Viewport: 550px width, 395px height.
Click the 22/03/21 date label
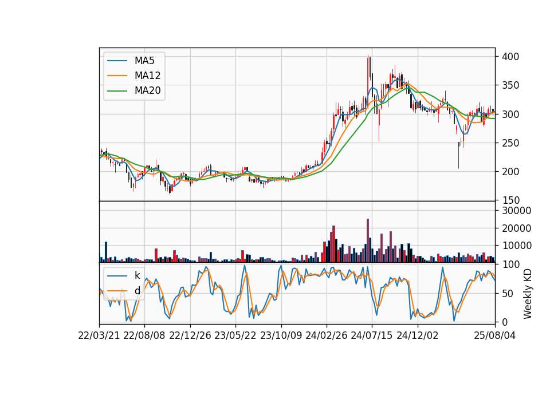coord(99,335)
